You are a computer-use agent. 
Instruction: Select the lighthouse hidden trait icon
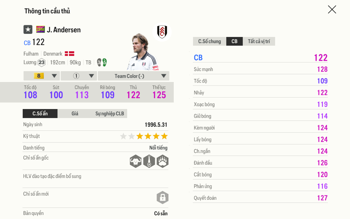pos(149,161)
